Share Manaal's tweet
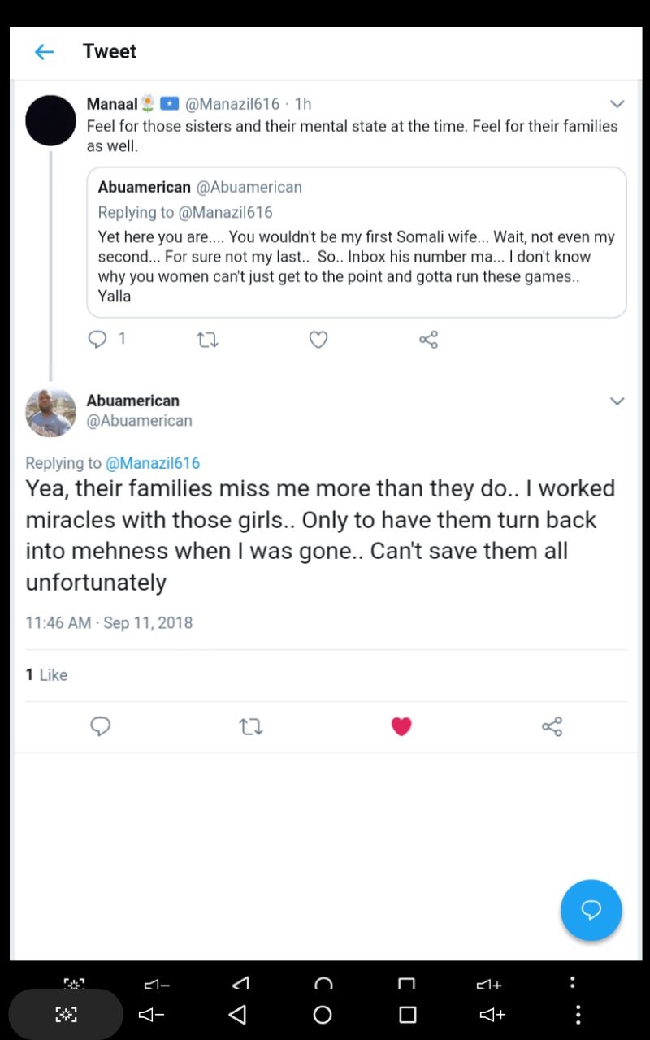Screen dimensions: 650x1040 point(428,340)
